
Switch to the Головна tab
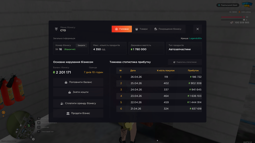(122, 29)
